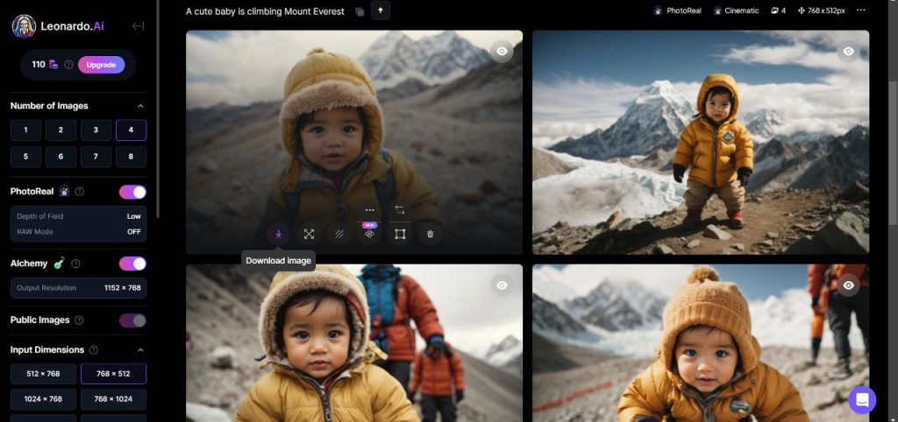Collapse the Number of Images section
This screenshot has height=422, width=898.
(140, 106)
